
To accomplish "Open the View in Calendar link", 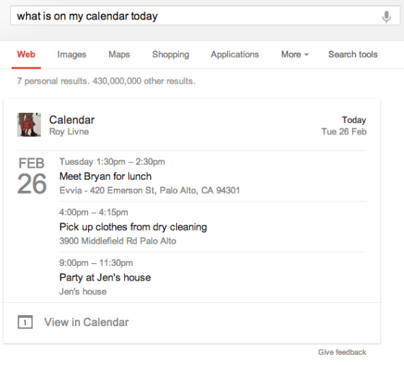I will pos(87,322).
